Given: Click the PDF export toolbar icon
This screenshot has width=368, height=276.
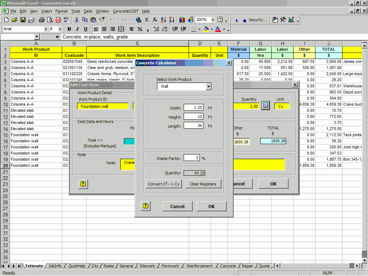Looking at the screenshot, I should click(x=58, y=20).
